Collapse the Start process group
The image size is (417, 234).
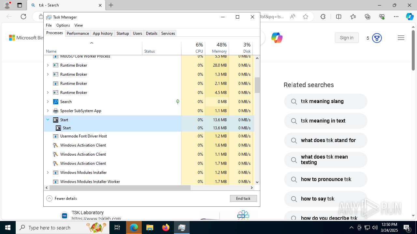click(x=48, y=120)
